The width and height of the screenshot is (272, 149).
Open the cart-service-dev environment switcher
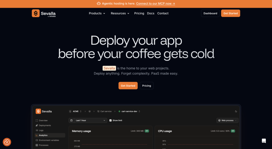129,111
